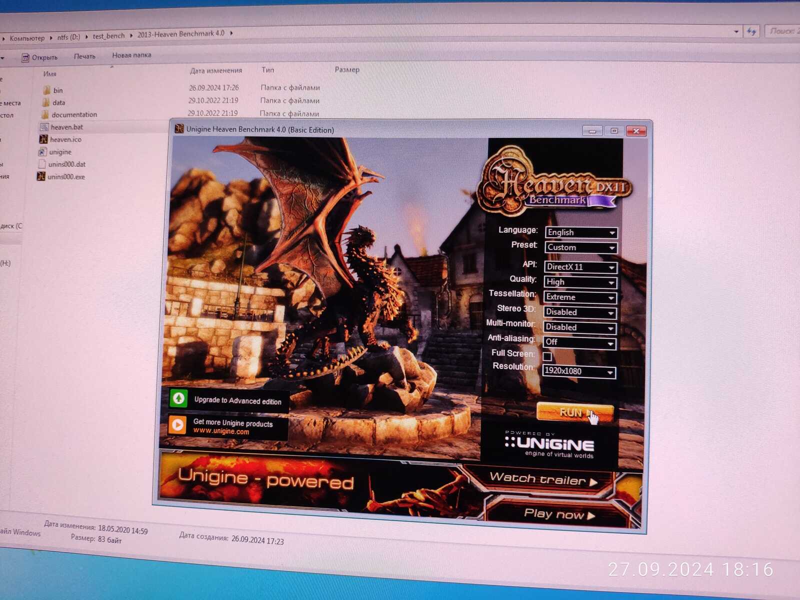Select the documentation folder icon
Screen dimensions: 800x600
pyautogui.click(x=45, y=114)
